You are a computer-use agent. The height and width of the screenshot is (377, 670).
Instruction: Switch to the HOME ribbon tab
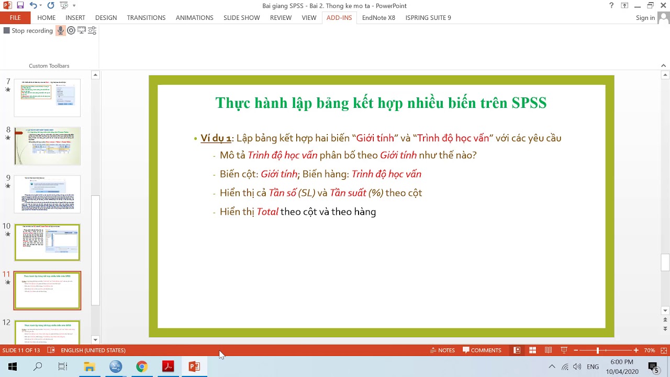coord(46,18)
